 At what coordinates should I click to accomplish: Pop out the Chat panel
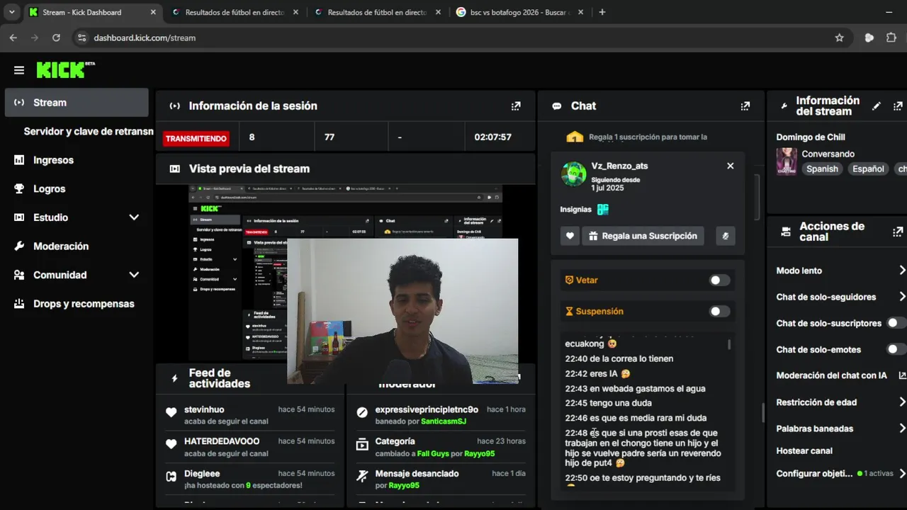click(745, 106)
